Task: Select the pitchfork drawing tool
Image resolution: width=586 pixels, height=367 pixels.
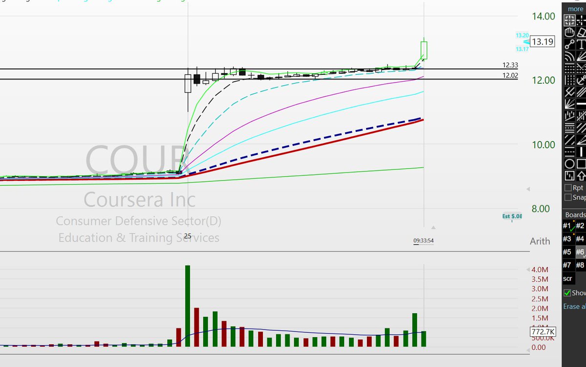Action: 569,92
